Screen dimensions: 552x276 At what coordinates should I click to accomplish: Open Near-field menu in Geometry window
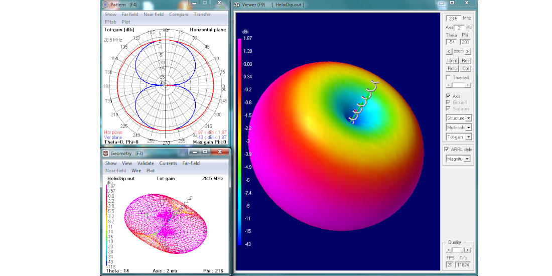pyautogui.click(x=116, y=171)
